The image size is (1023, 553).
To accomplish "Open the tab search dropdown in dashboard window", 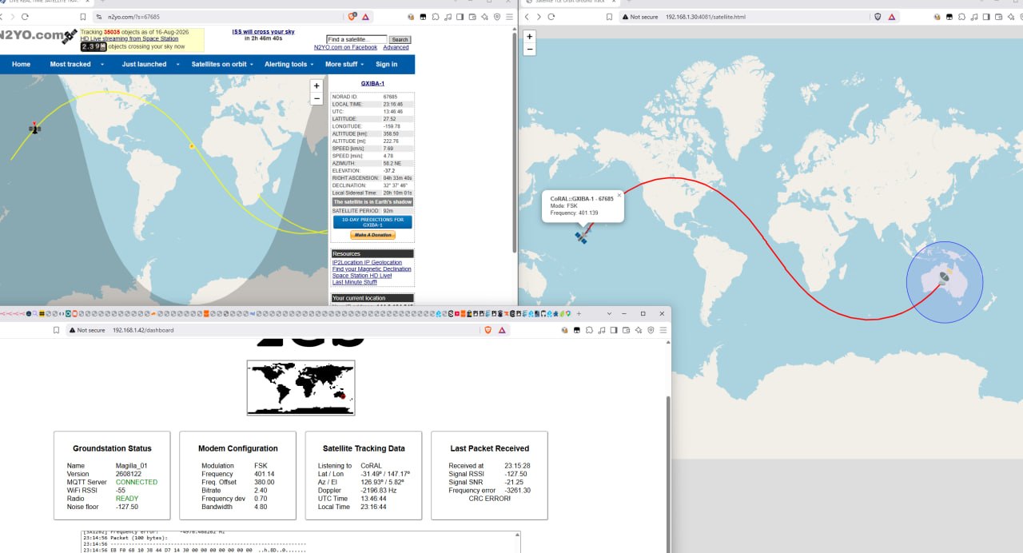I will (609, 314).
